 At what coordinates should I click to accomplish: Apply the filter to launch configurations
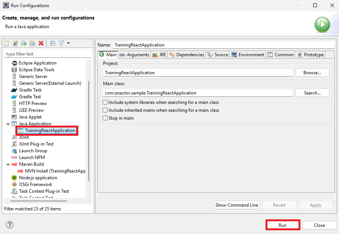click(x=61, y=43)
